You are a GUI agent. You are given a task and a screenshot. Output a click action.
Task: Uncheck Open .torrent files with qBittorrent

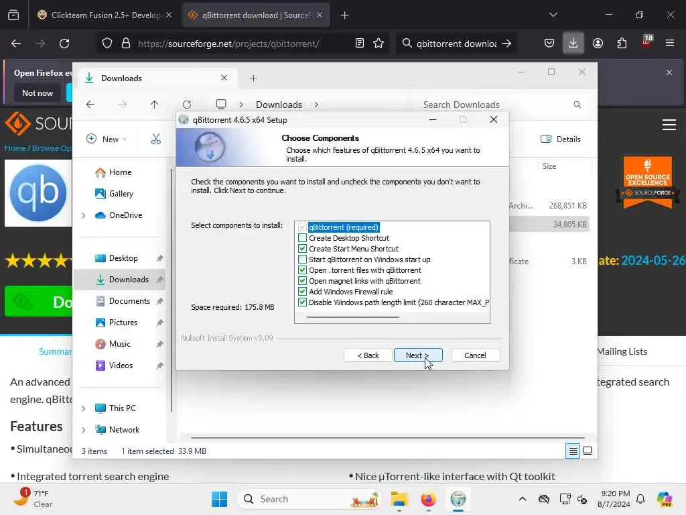point(302,270)
